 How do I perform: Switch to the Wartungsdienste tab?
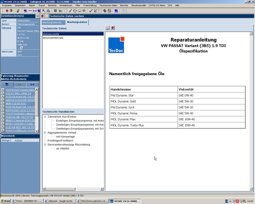tap(52, 22)
